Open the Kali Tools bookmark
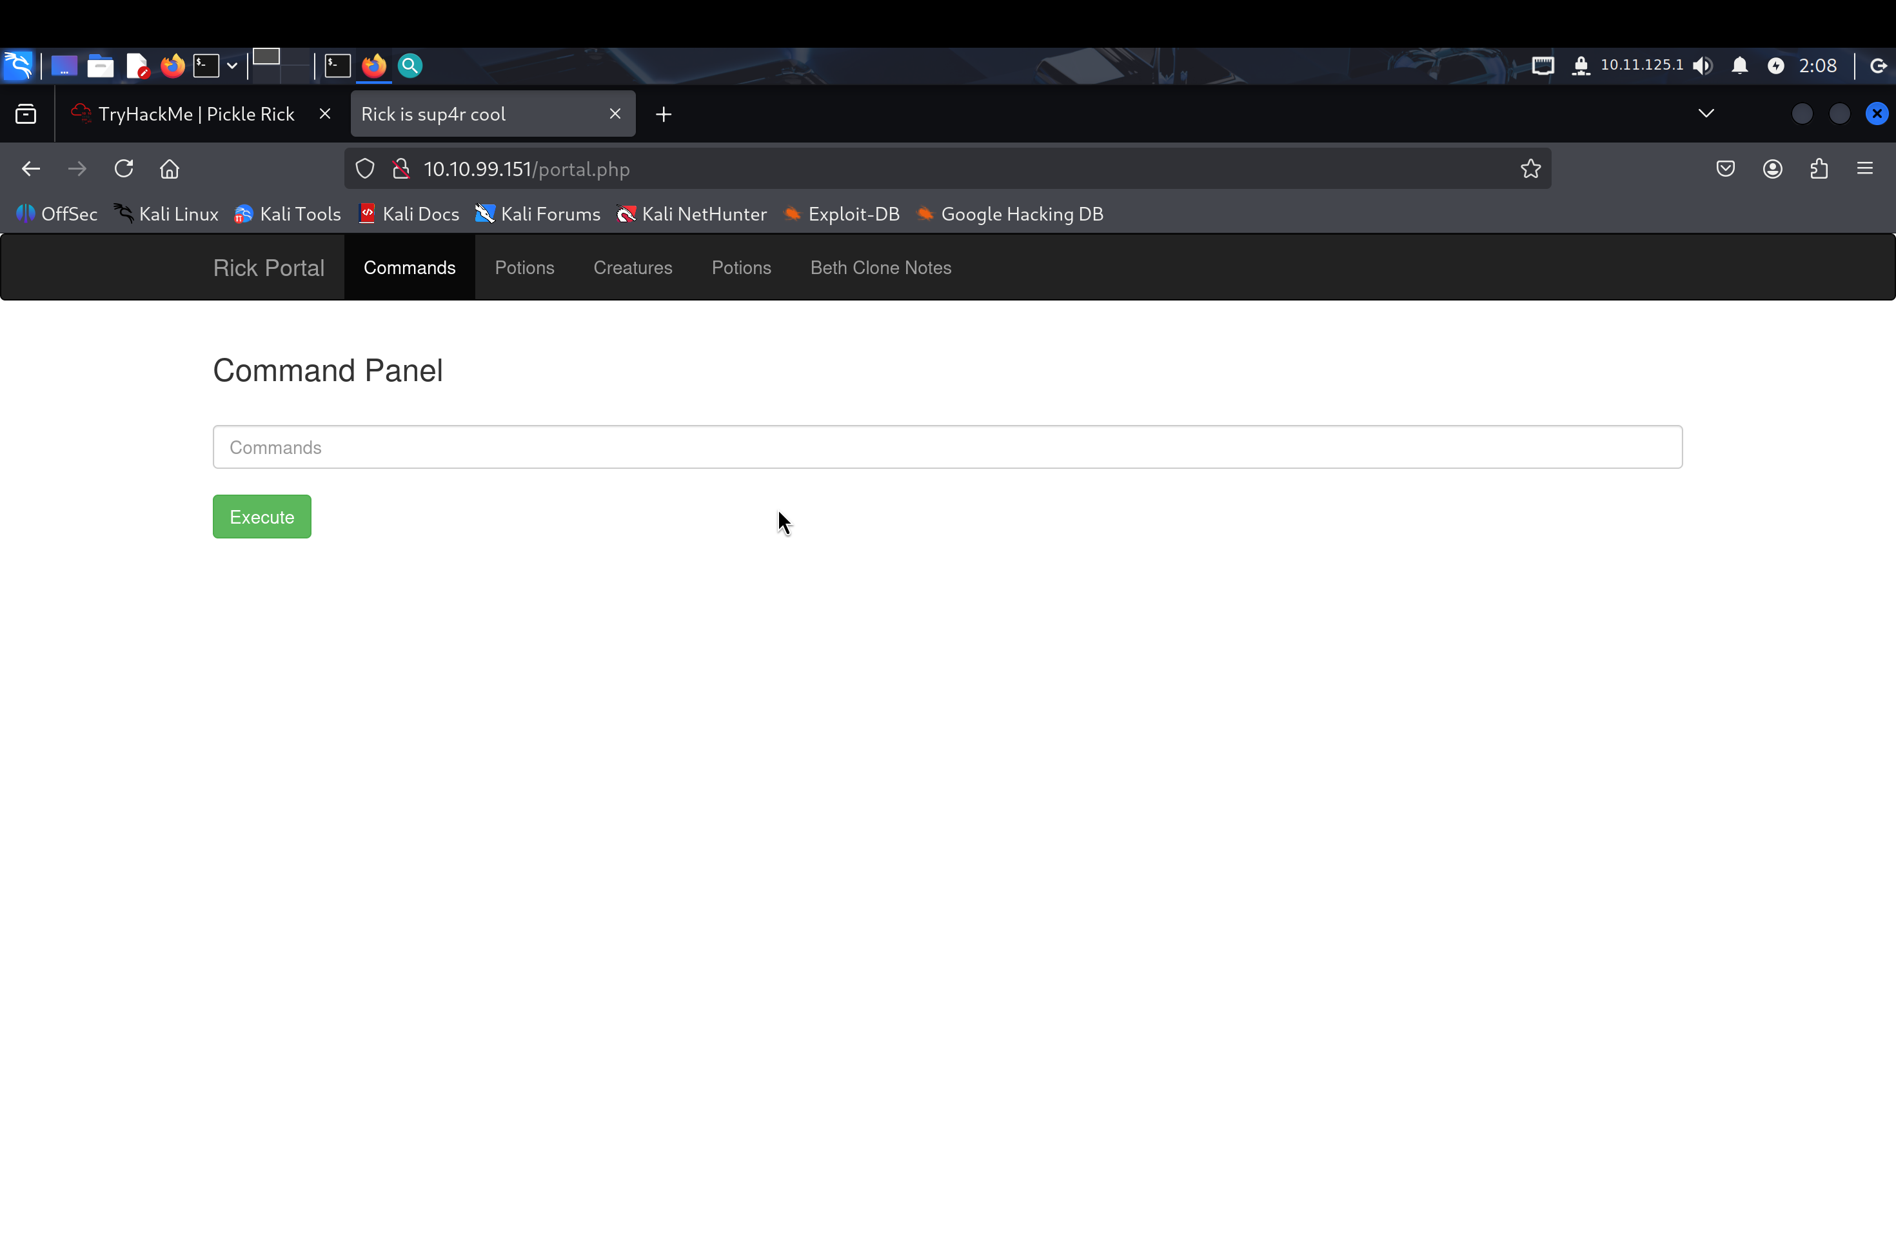Image resolution: width=1896 pixels, height=1233 pixels. pos(288,214)
